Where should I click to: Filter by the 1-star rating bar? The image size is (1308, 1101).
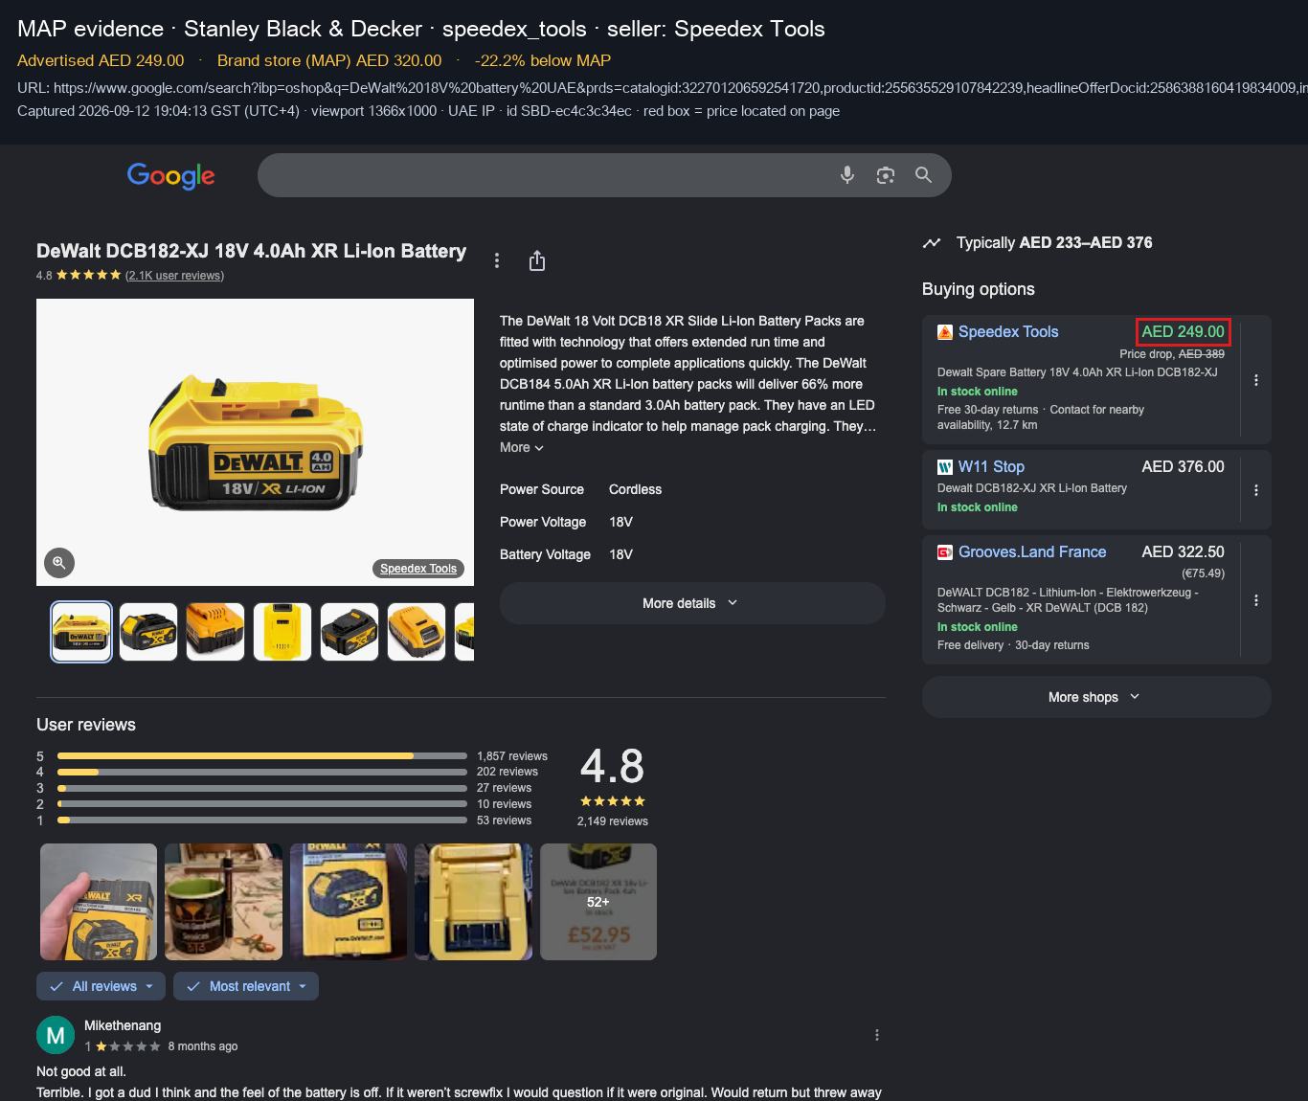262,820
